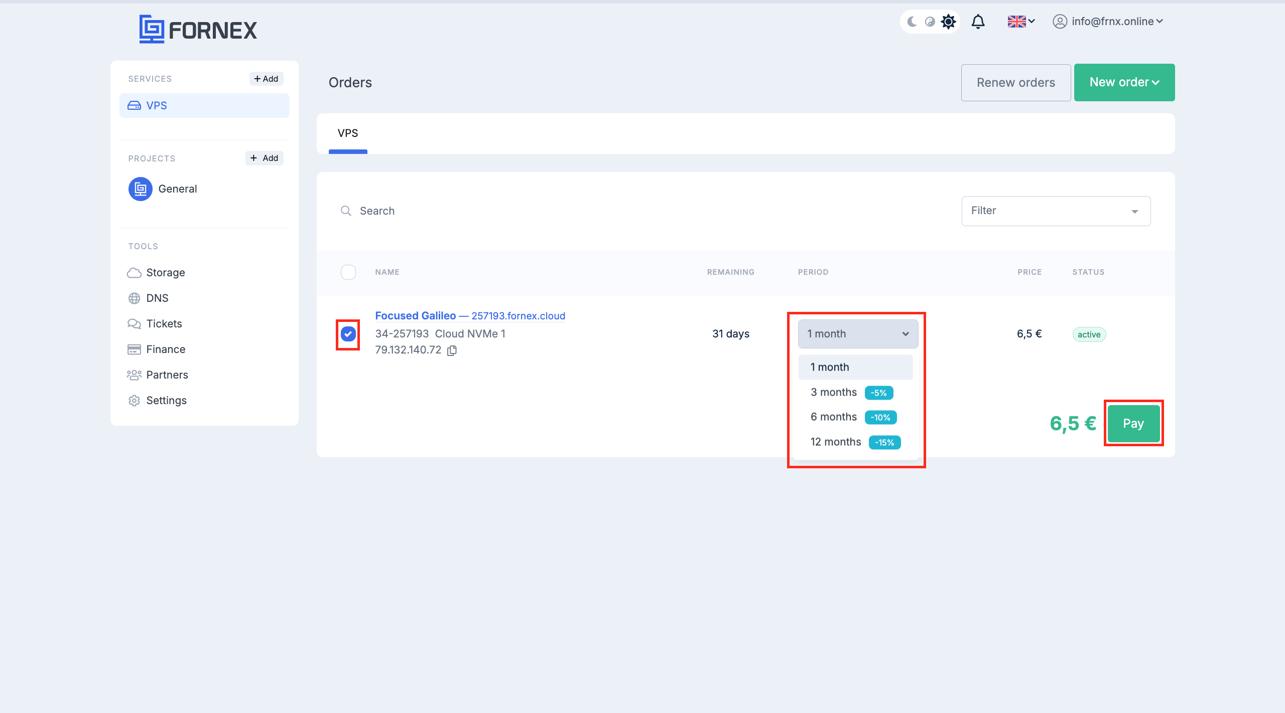Screen dimensions: 1285x713
Task: Open Settings section
Action: click(x=157, y=400)
